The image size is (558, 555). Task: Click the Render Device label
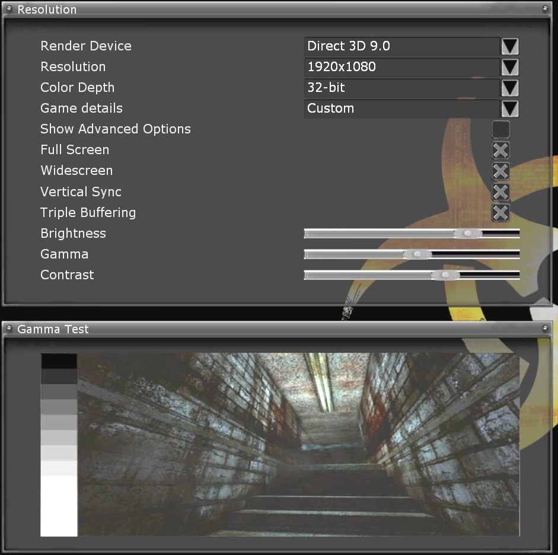(86, 46)
